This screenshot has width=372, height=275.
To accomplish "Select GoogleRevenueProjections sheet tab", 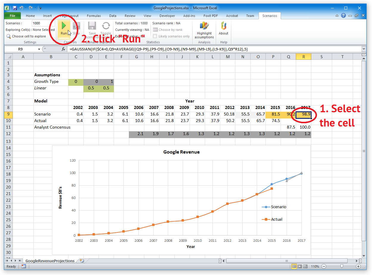I will 50,261.
